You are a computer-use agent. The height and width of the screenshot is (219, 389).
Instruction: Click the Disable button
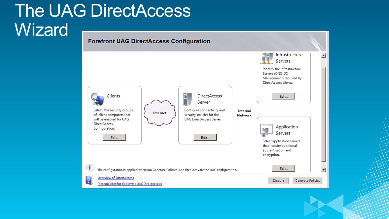pyautogui.click(x=278, y=181)
